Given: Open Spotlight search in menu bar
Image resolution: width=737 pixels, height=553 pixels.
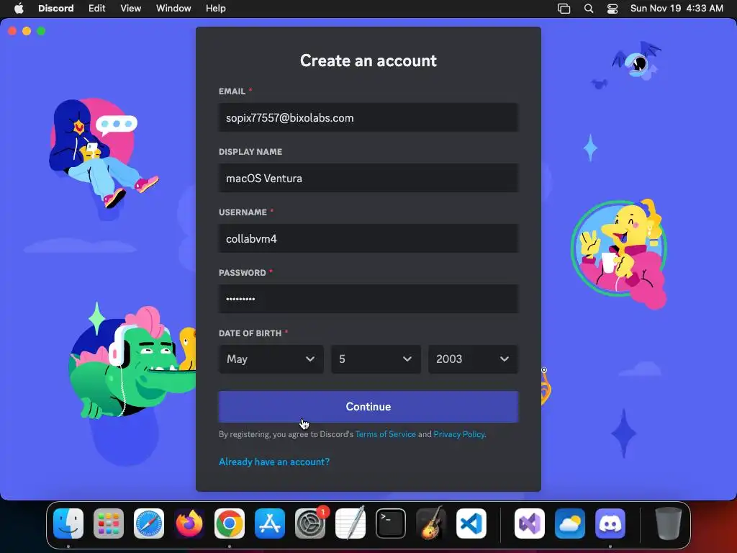Looking at the screenshot, I should (589, 9).
